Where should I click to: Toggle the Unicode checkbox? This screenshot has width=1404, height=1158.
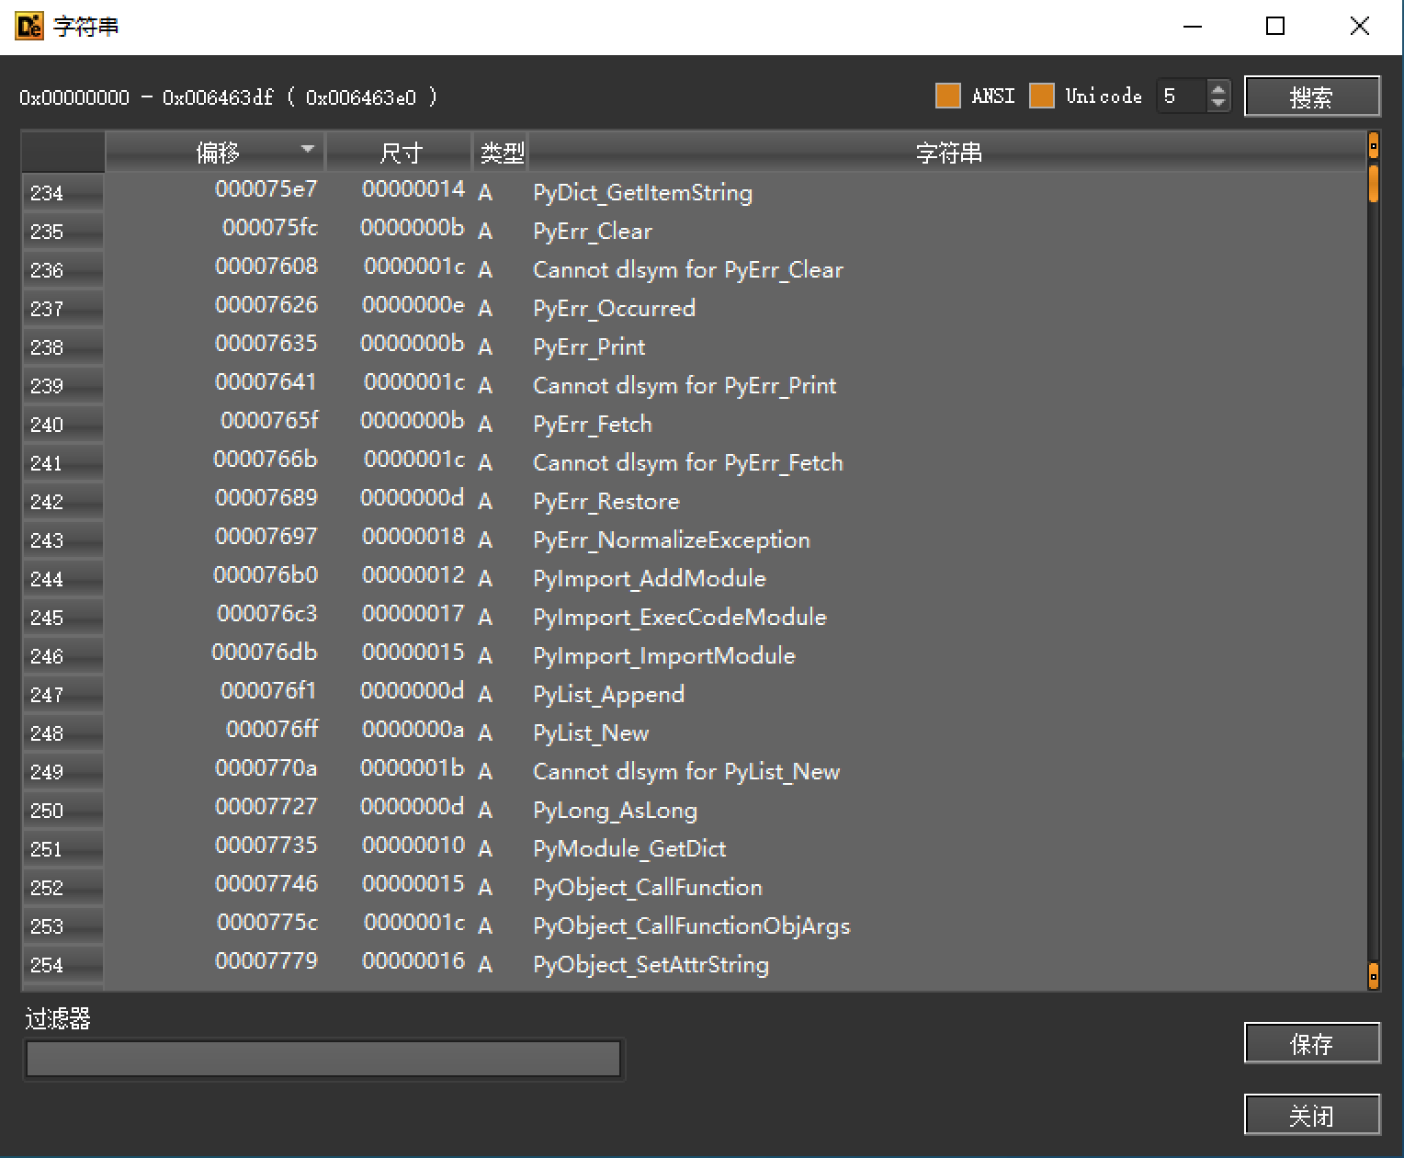coord(1042,96)
